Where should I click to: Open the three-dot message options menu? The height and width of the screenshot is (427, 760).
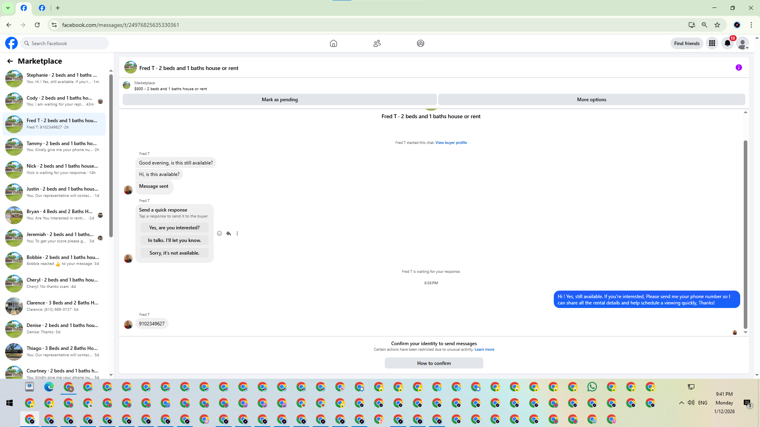pos(237,234)
